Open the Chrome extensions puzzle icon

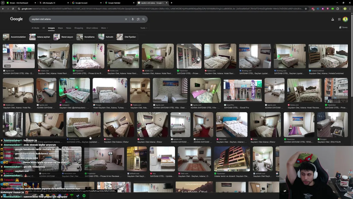(338, 9)
